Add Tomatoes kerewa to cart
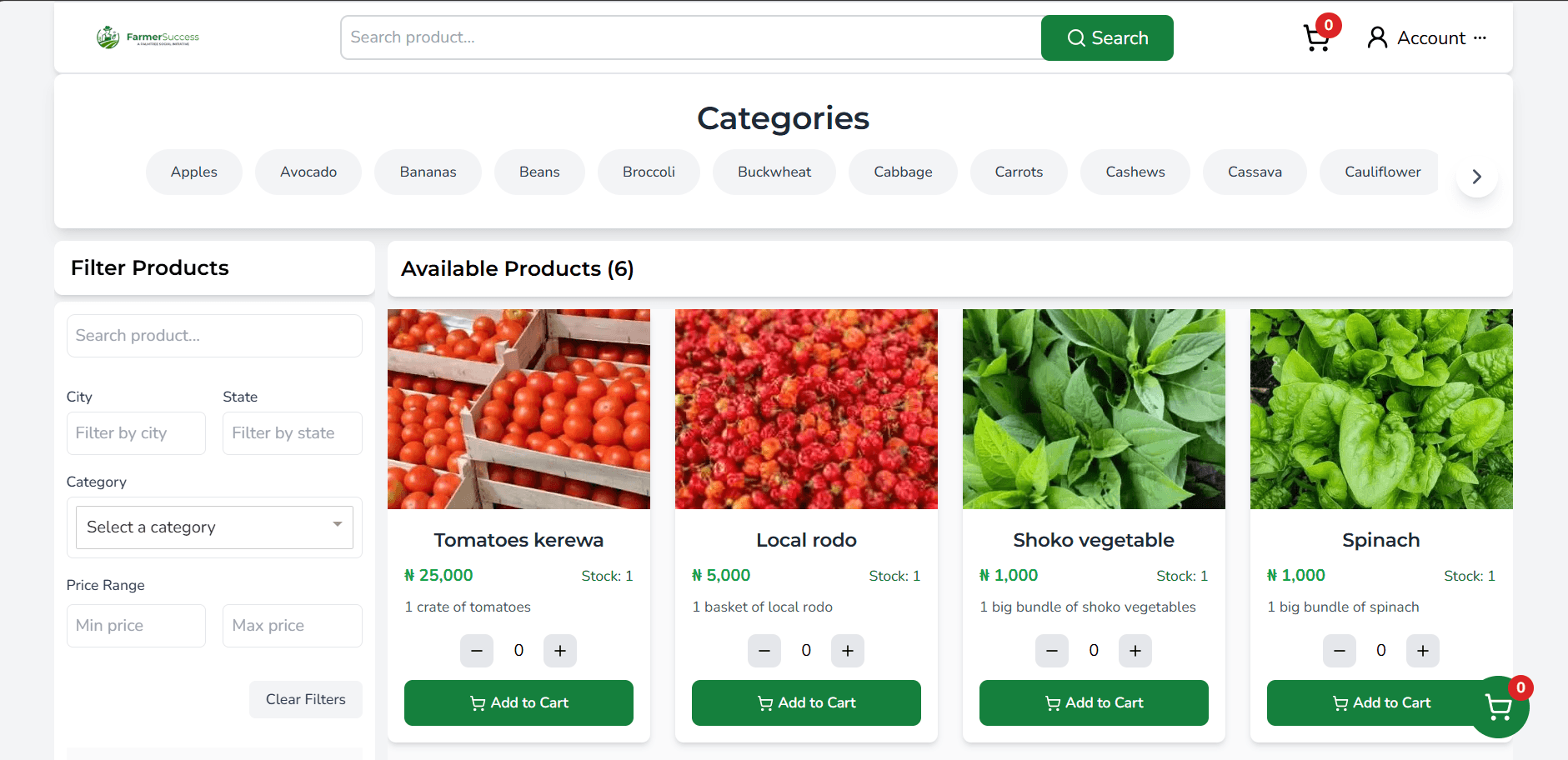The width and height of the screenshot is (1568, 760). pyautogui.click(x=518, y=702)
